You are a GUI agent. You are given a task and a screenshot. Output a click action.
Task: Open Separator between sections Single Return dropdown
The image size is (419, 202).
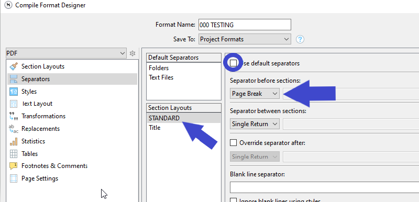255,124
